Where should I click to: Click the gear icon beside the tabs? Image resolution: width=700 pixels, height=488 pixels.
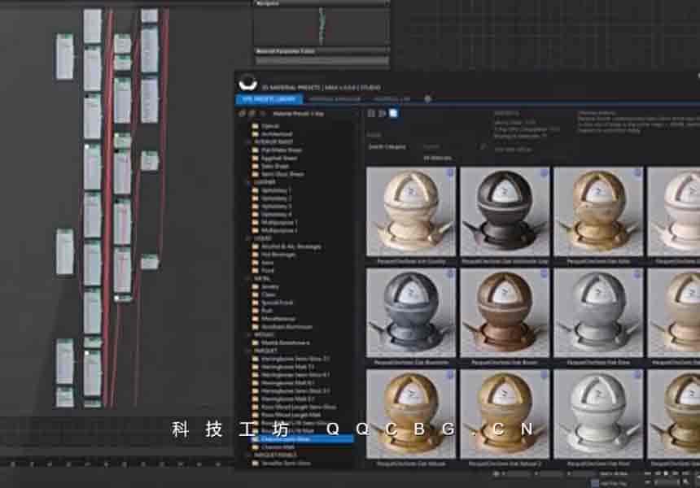(x=428, y=99)
